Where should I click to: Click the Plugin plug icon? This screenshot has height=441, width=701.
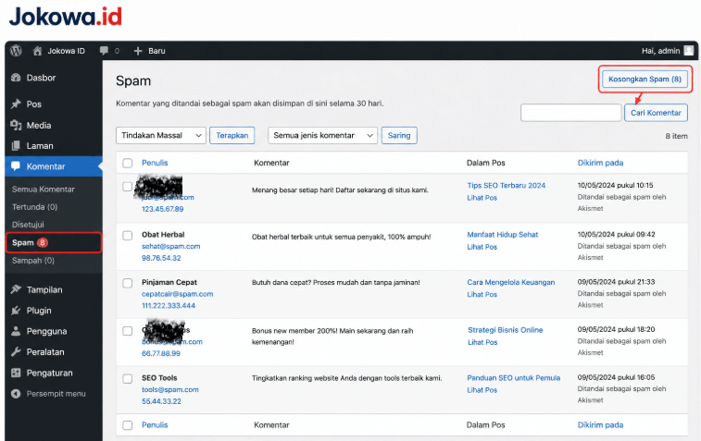pos(16,311)
